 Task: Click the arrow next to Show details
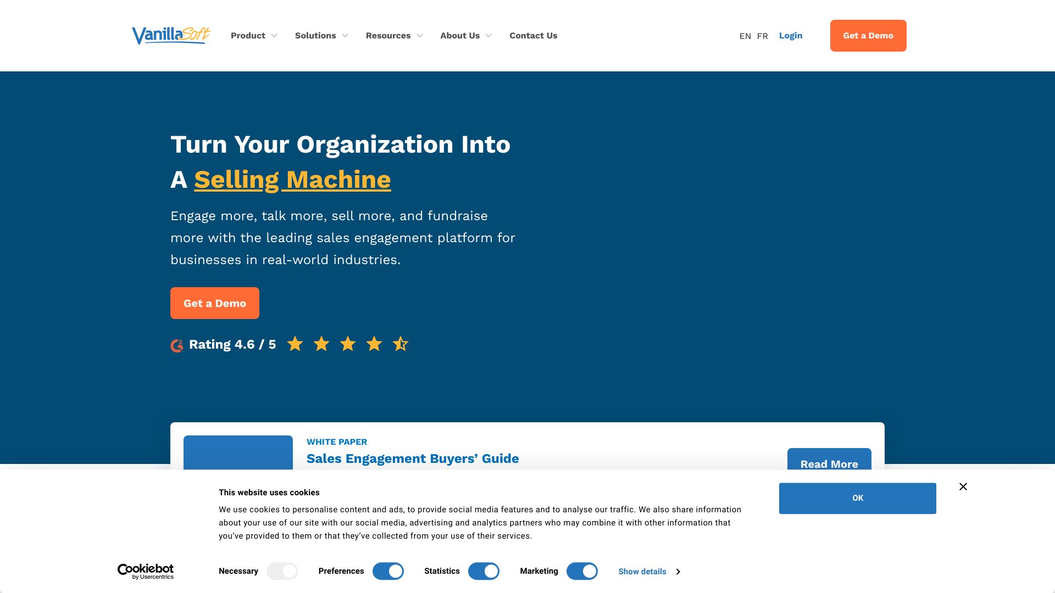click(678, 572)
